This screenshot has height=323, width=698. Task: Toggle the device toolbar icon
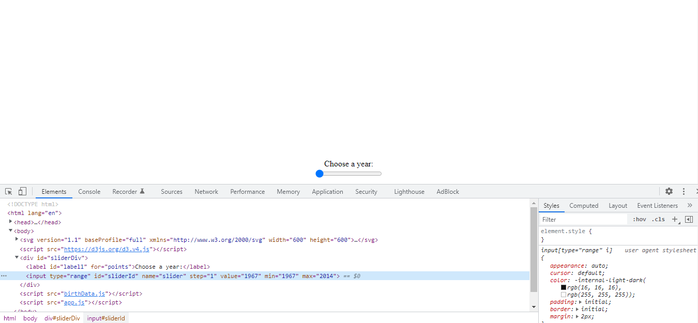(x=22, y=191)
